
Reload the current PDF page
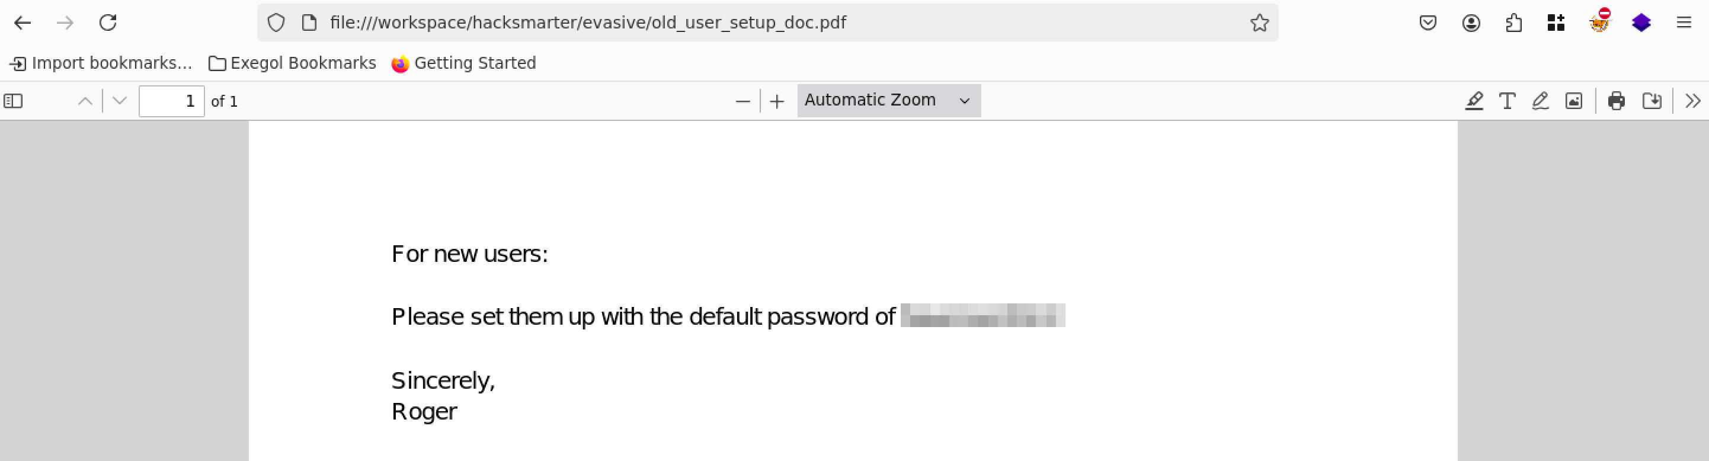(107, 23)
